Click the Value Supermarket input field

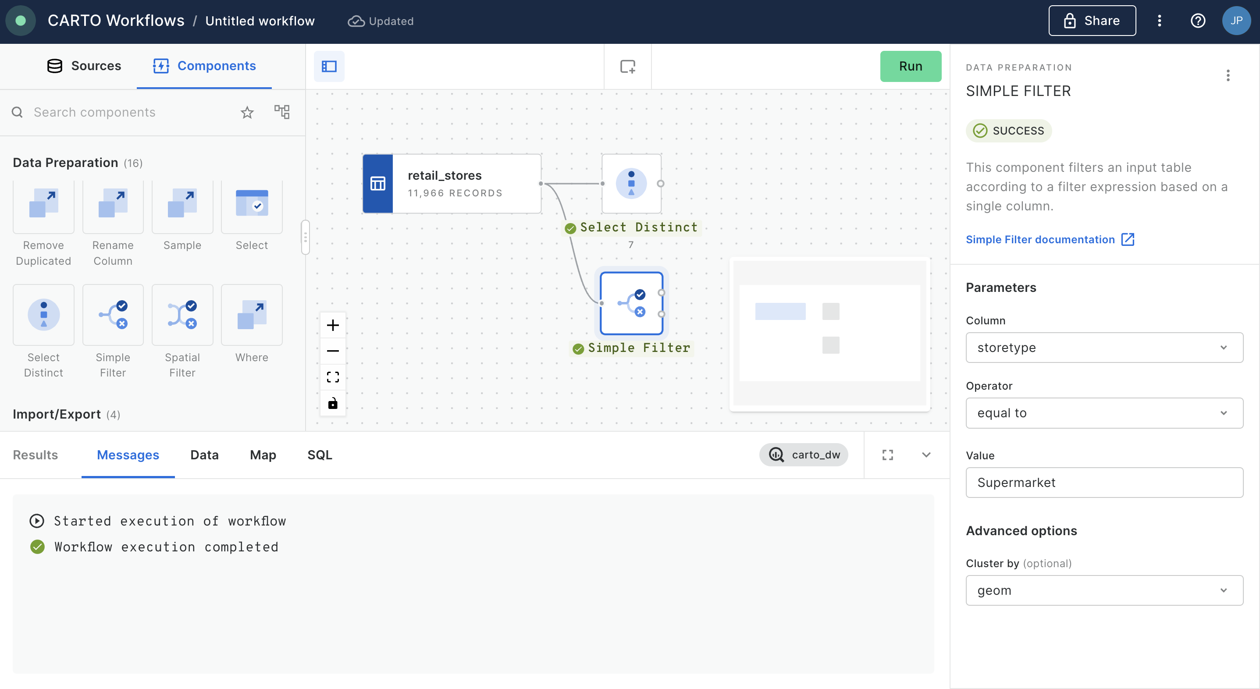(x=1104, y=483)
